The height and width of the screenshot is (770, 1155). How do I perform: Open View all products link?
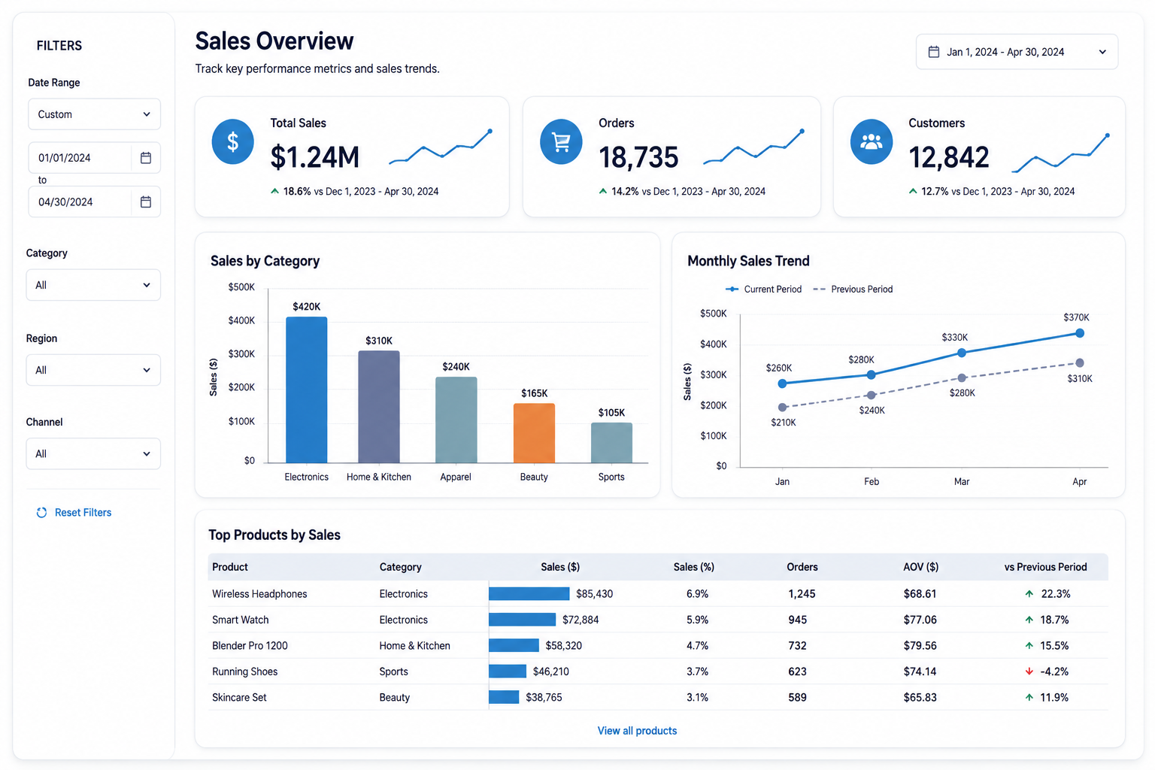[637, 731]
